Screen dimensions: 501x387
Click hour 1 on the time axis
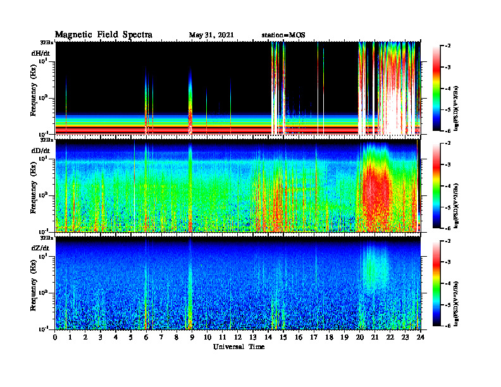[70, 337]
